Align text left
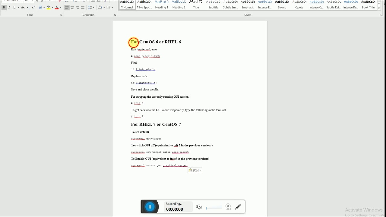The image size is (386, 217). pos(67,8)
